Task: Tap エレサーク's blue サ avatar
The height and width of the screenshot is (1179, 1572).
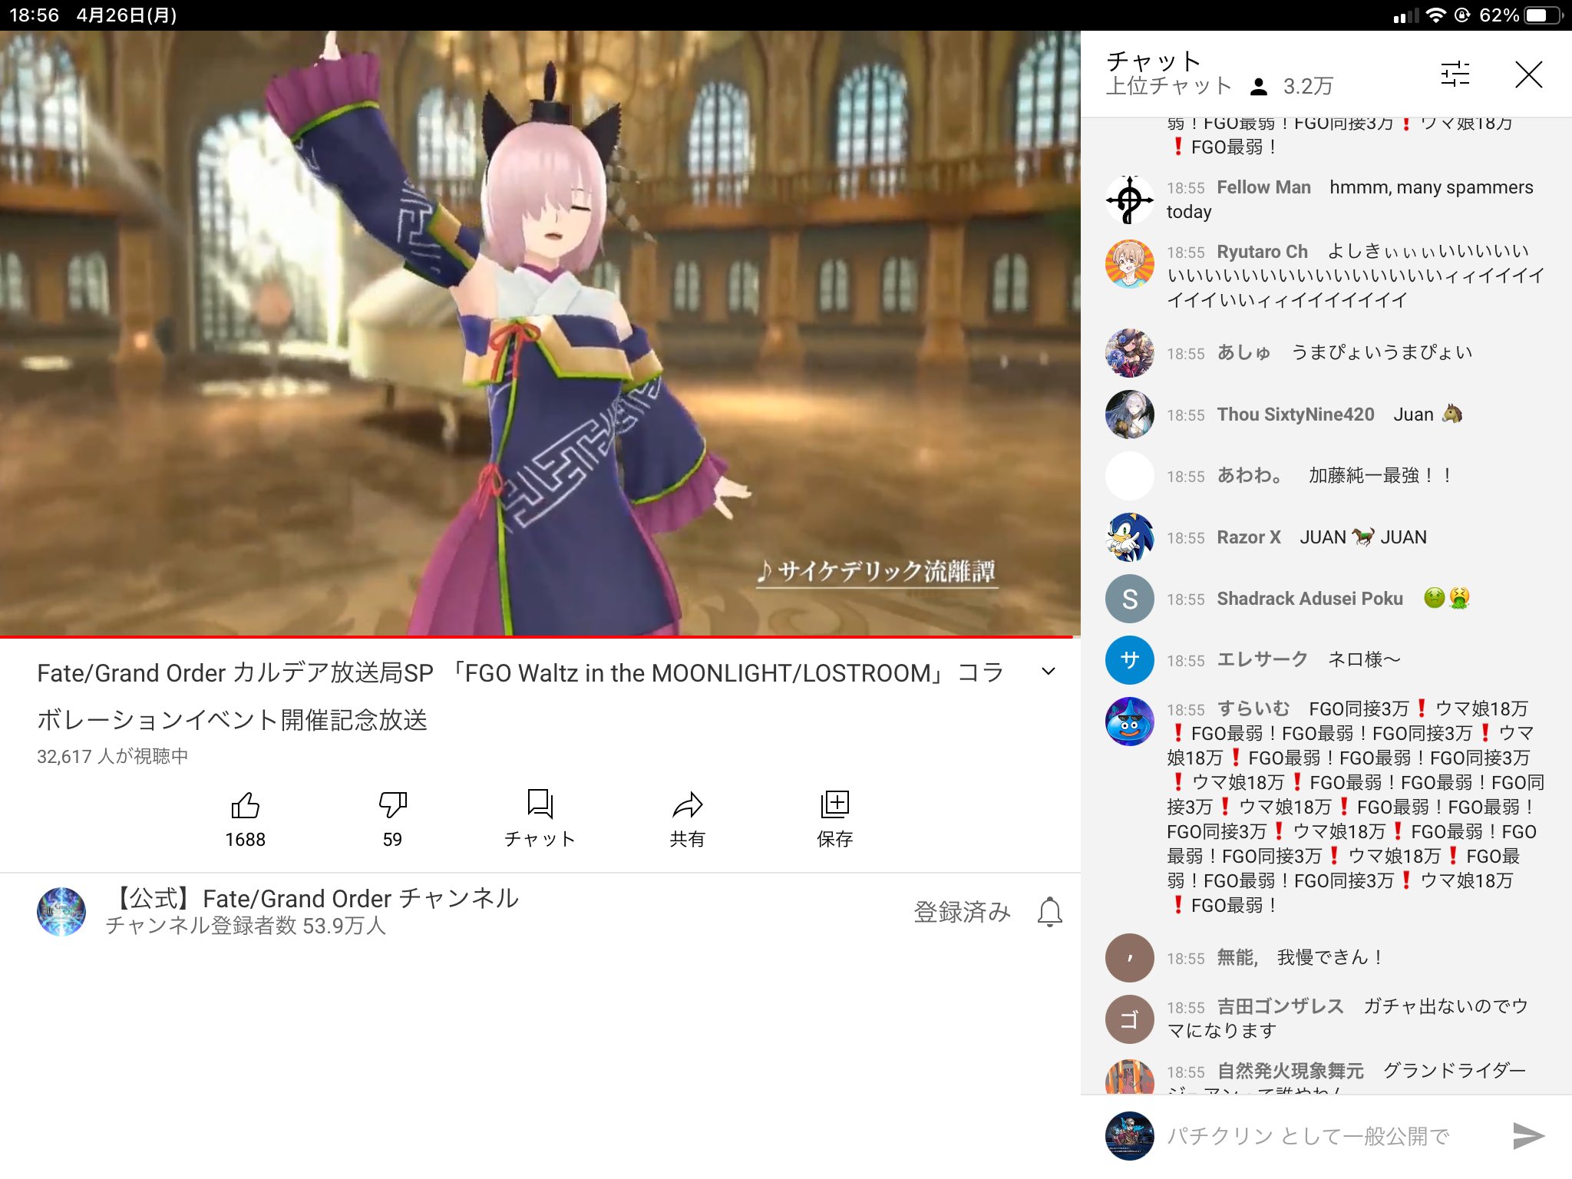Action: (x=1129, y=660)
